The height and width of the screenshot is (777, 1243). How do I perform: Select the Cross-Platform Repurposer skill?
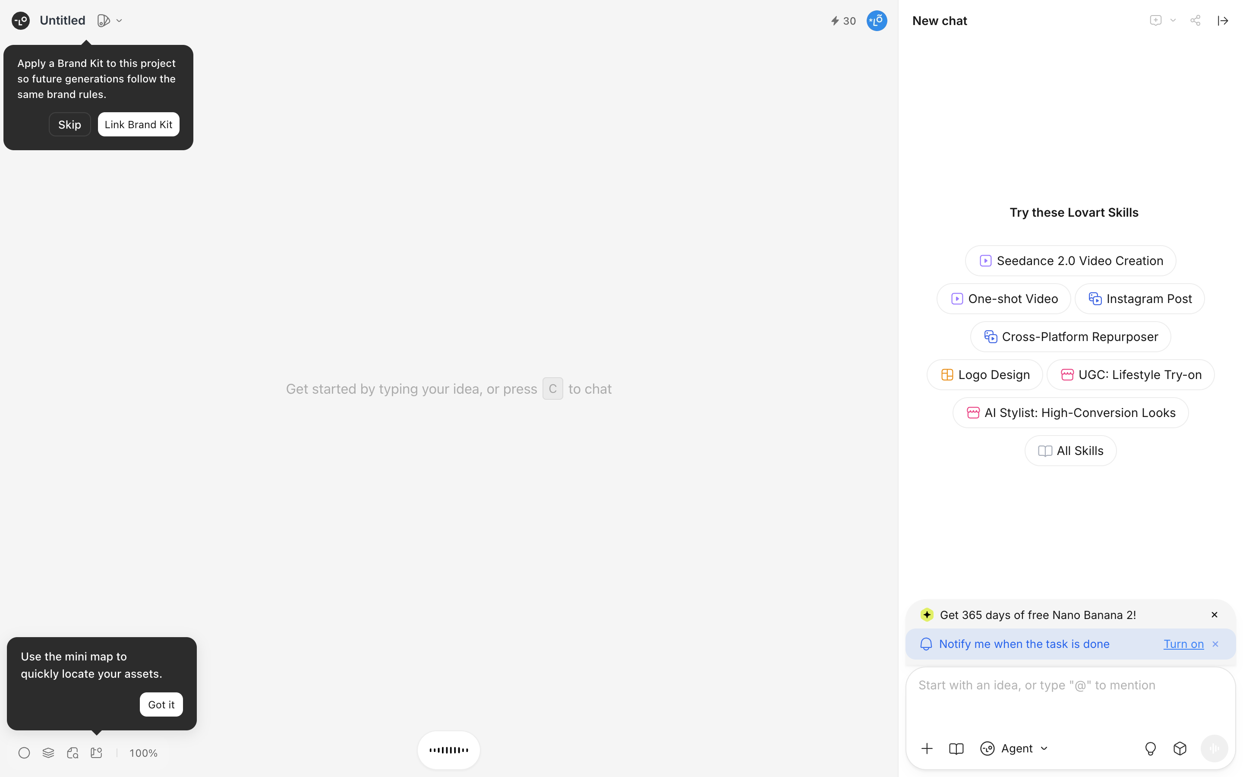coord(1070,337)
